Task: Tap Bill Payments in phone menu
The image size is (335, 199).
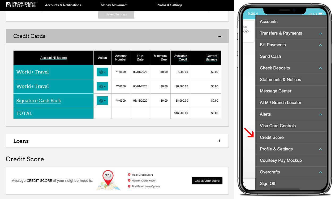Action: coord(273,45)
